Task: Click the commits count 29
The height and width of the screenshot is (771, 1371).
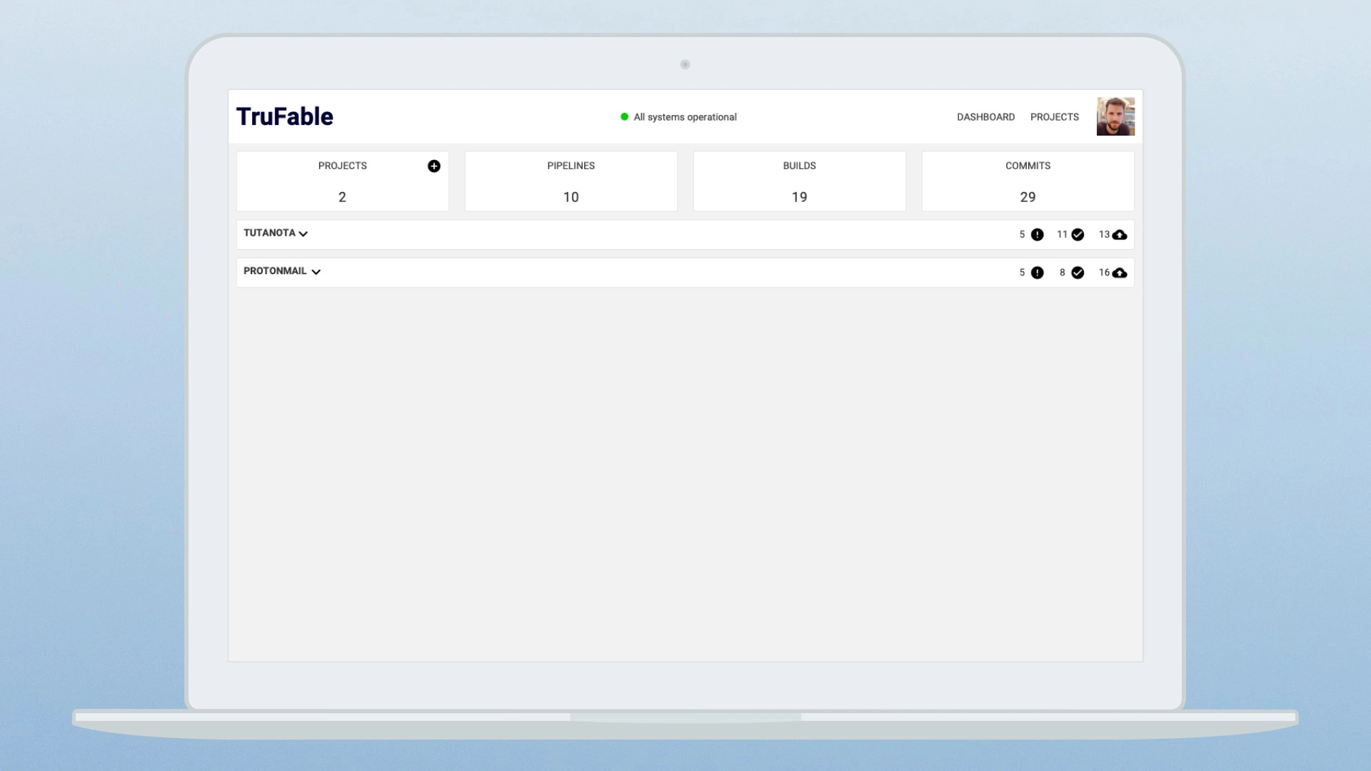Action: click(1028, 197)
